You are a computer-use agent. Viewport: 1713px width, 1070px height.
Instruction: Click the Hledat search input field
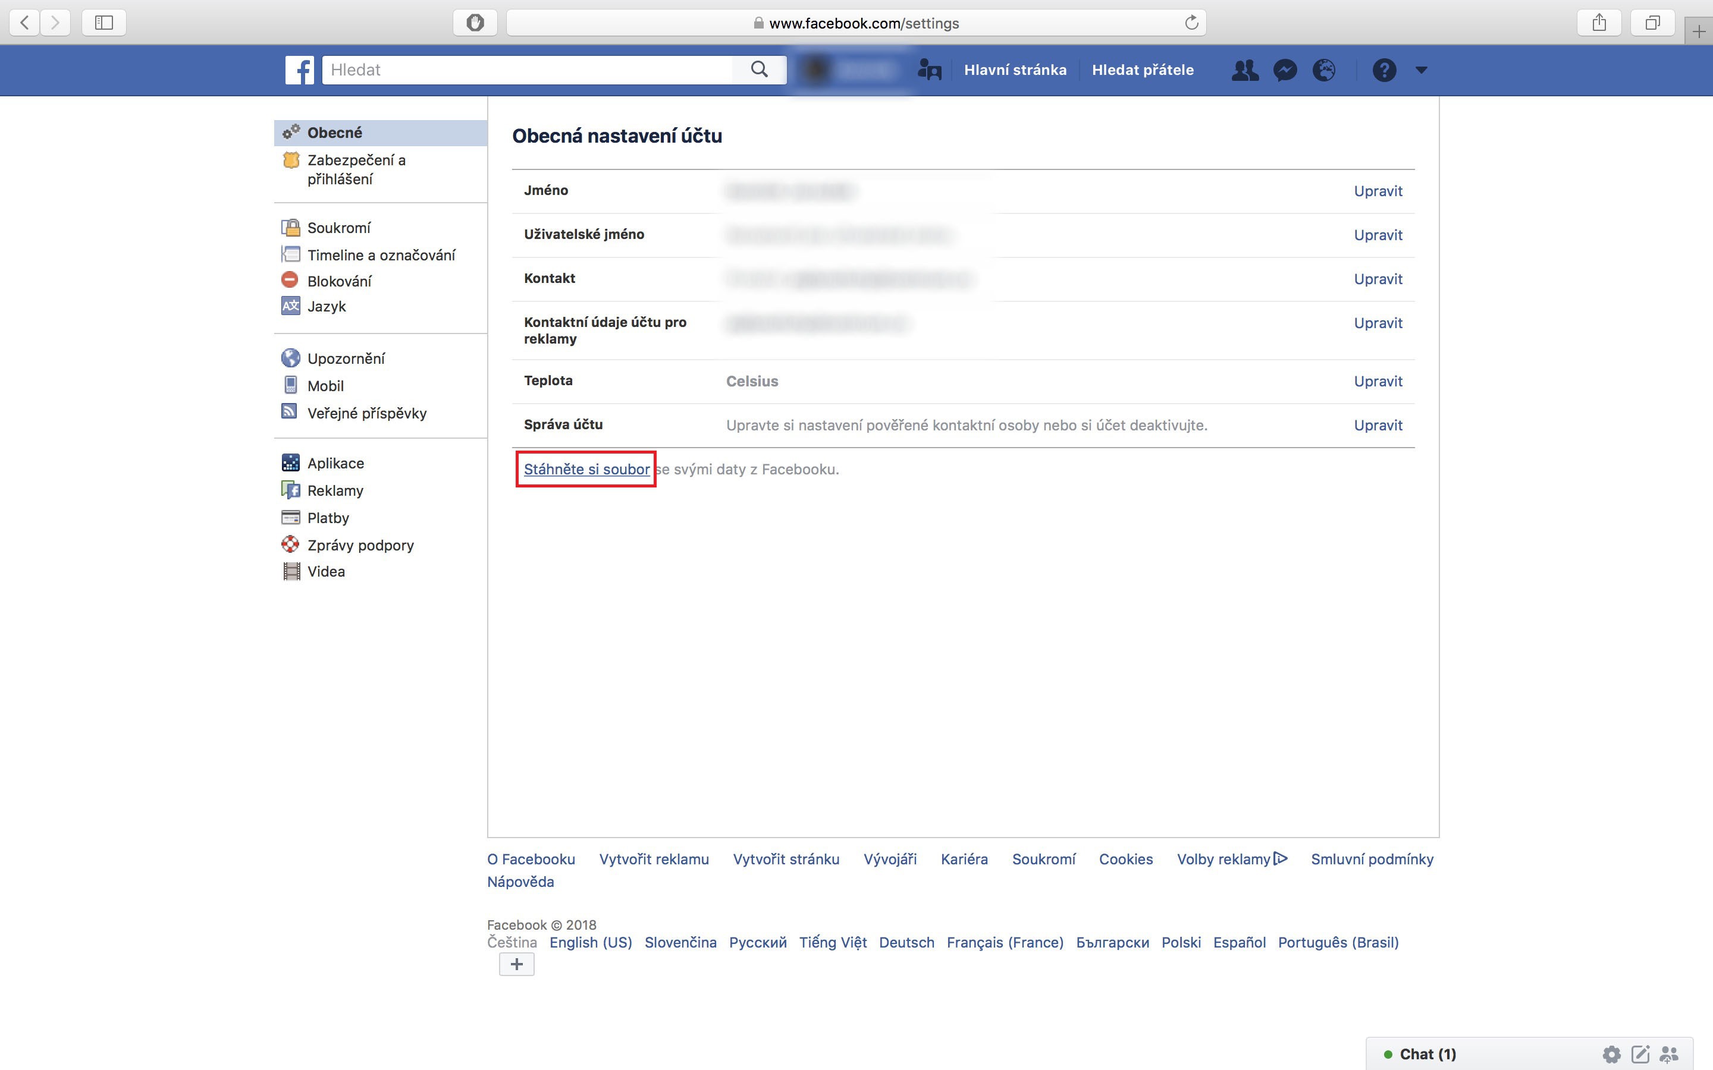coord(528,70)
